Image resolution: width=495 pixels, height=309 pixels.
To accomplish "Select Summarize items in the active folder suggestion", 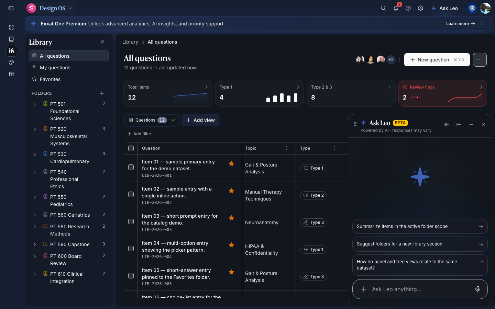I will [x=420, y=227].
